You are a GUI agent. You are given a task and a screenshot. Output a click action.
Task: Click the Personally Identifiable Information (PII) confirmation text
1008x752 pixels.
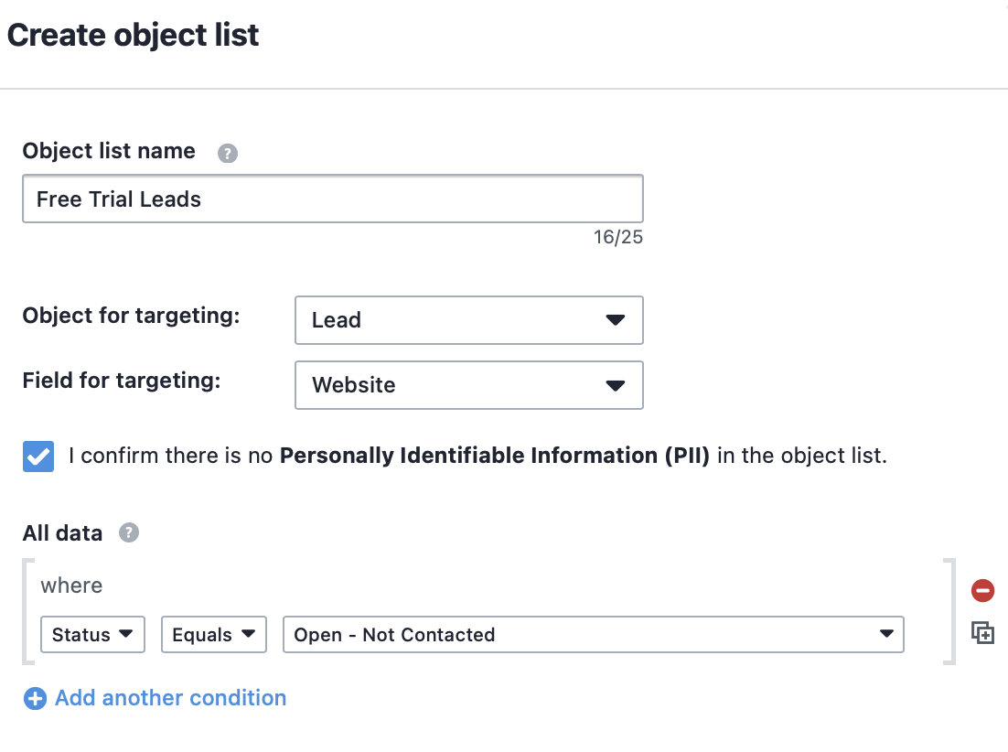[494, 456]
